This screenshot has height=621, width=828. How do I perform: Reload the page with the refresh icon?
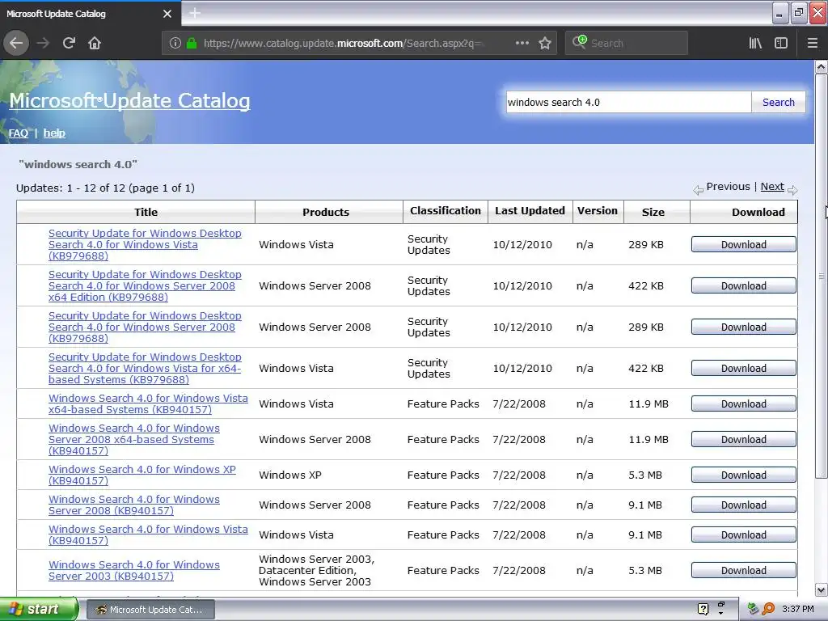point(70,43)
